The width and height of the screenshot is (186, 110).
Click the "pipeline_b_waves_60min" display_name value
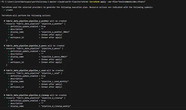[54, 57]
